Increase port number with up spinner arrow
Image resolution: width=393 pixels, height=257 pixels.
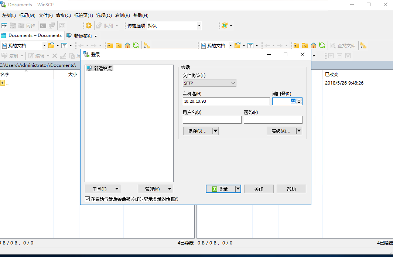click(x=299, y=100)
